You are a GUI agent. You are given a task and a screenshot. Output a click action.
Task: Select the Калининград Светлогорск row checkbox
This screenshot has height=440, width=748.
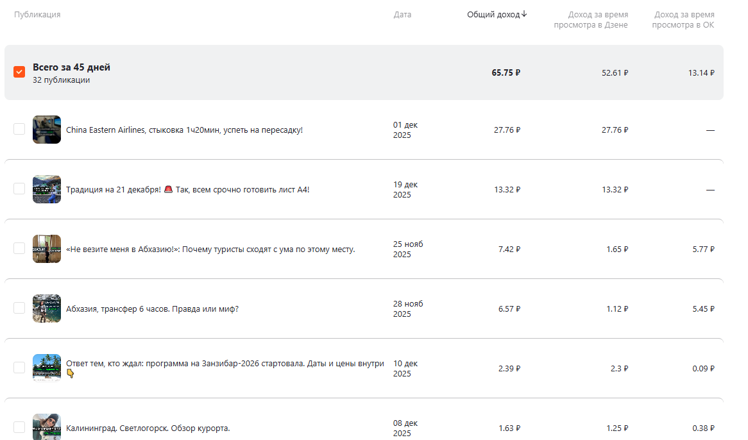[19, 427]
